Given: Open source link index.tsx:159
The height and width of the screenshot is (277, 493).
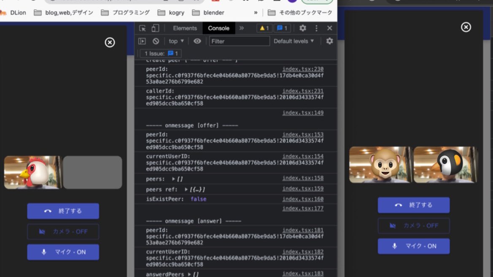Looking at the screenshot, I should click(303, 189).
